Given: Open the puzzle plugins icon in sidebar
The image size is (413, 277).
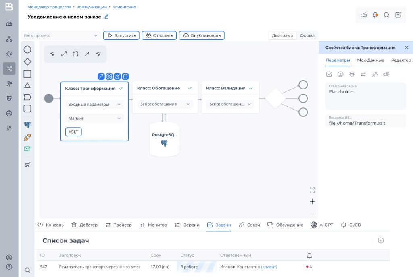Looking at the screenshot, I should coord(9,54).
